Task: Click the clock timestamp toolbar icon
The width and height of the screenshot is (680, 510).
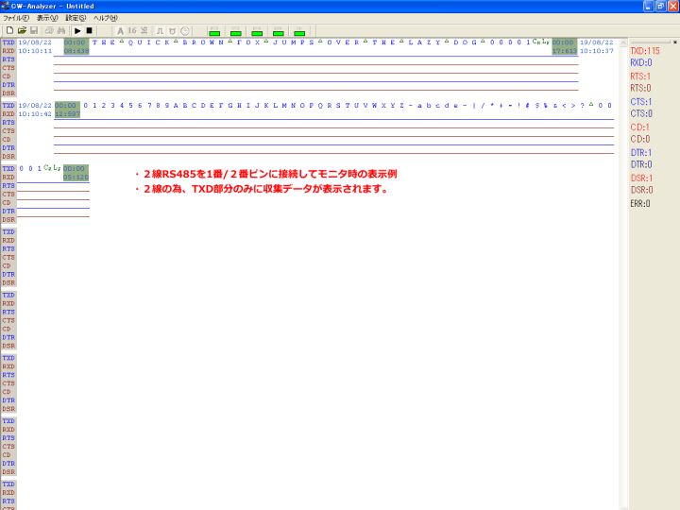Action: (185, 30)
